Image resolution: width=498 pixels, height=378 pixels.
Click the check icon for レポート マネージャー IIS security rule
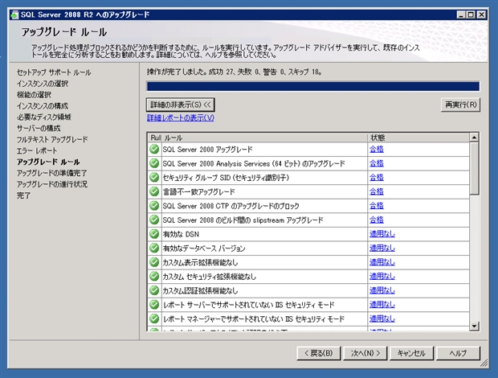pyautogui.click(x=154, y=318)
